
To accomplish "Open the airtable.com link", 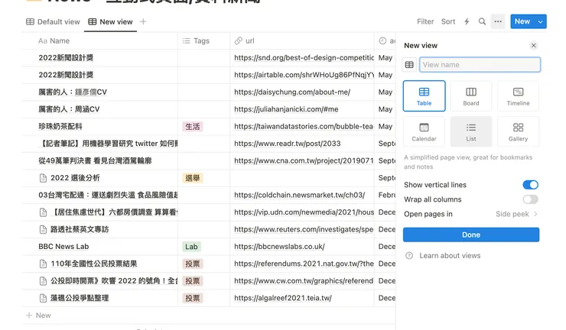I will 304,75.
